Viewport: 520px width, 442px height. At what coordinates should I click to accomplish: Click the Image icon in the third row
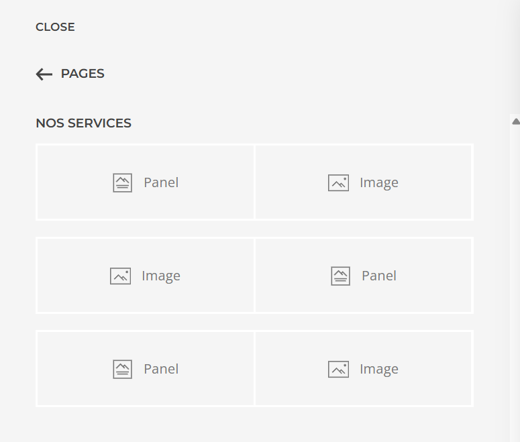tap(338, 369)
